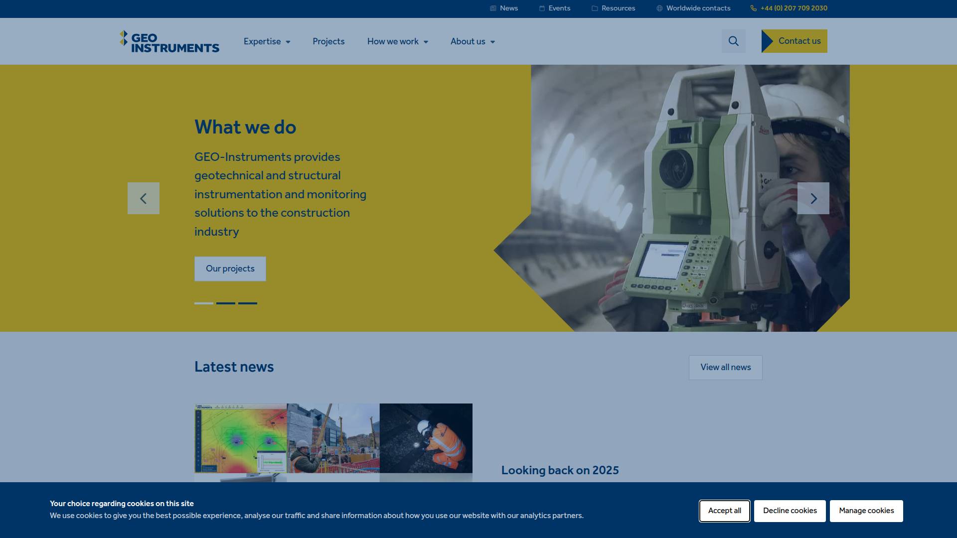Expand the Expertise dropdown menu
The width and height of the screenshot is (957, 538).
click(267, 42)
